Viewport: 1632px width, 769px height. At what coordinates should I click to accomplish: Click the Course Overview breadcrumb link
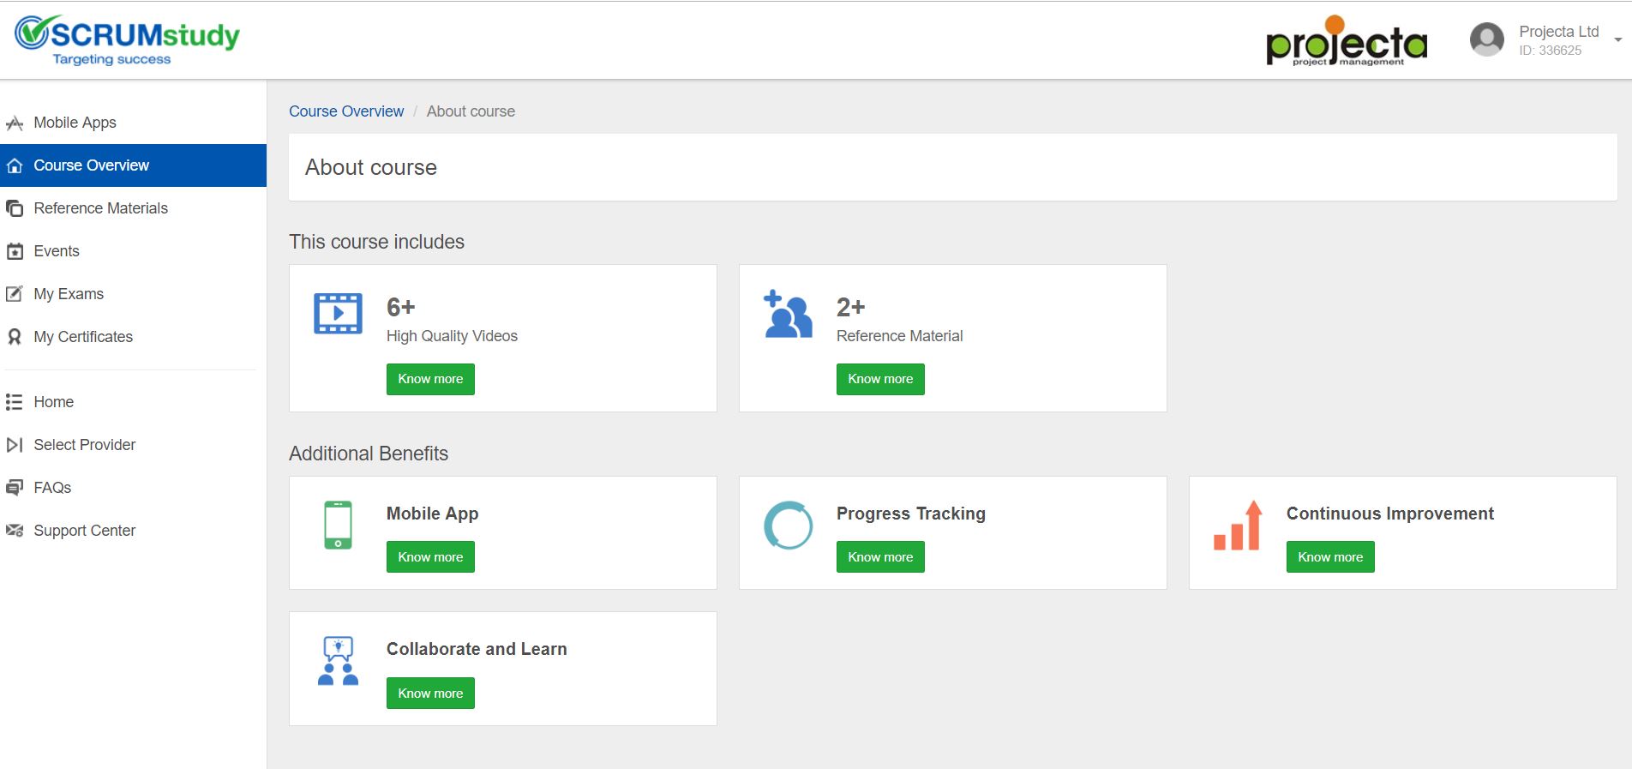click(x=346, y=111)
